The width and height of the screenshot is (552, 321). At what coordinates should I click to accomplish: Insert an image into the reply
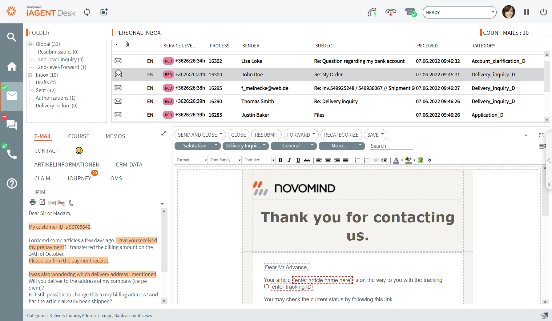pos(421,160)
